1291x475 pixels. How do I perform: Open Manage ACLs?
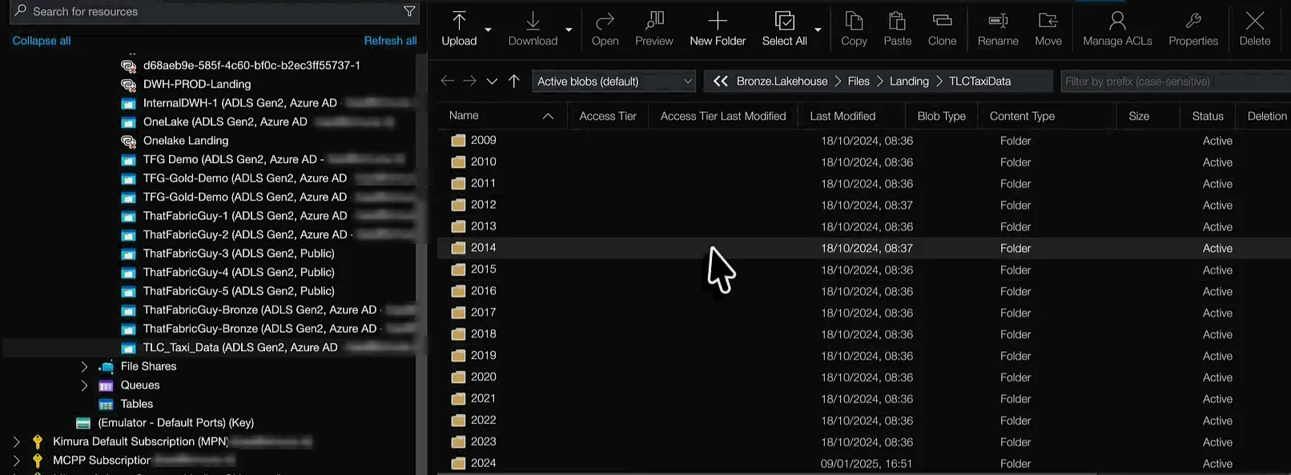pyautogui.click(x=1117, y=30)
